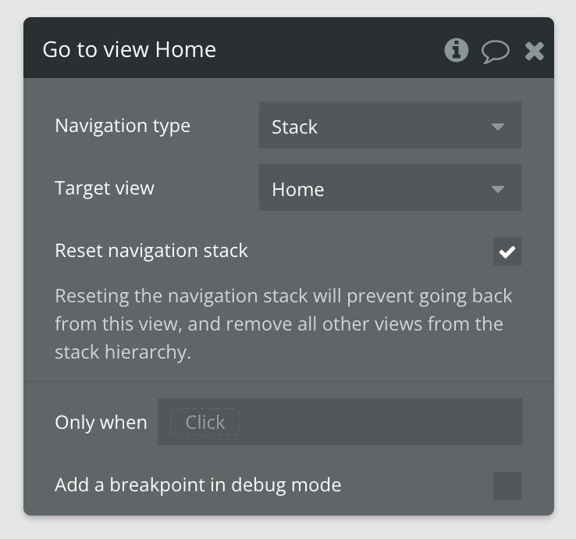
Task: Click the dark header bar of the panel
Action: 289,48
